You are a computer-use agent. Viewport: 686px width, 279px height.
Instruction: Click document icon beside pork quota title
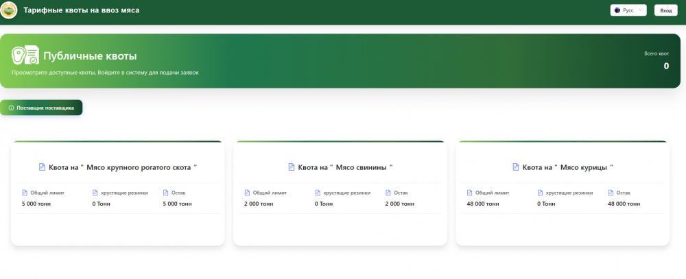292,167
